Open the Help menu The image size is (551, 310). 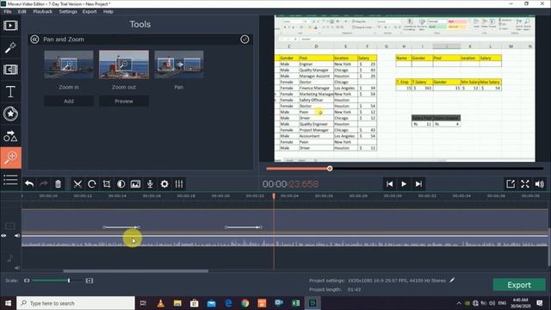click(108, 11)
